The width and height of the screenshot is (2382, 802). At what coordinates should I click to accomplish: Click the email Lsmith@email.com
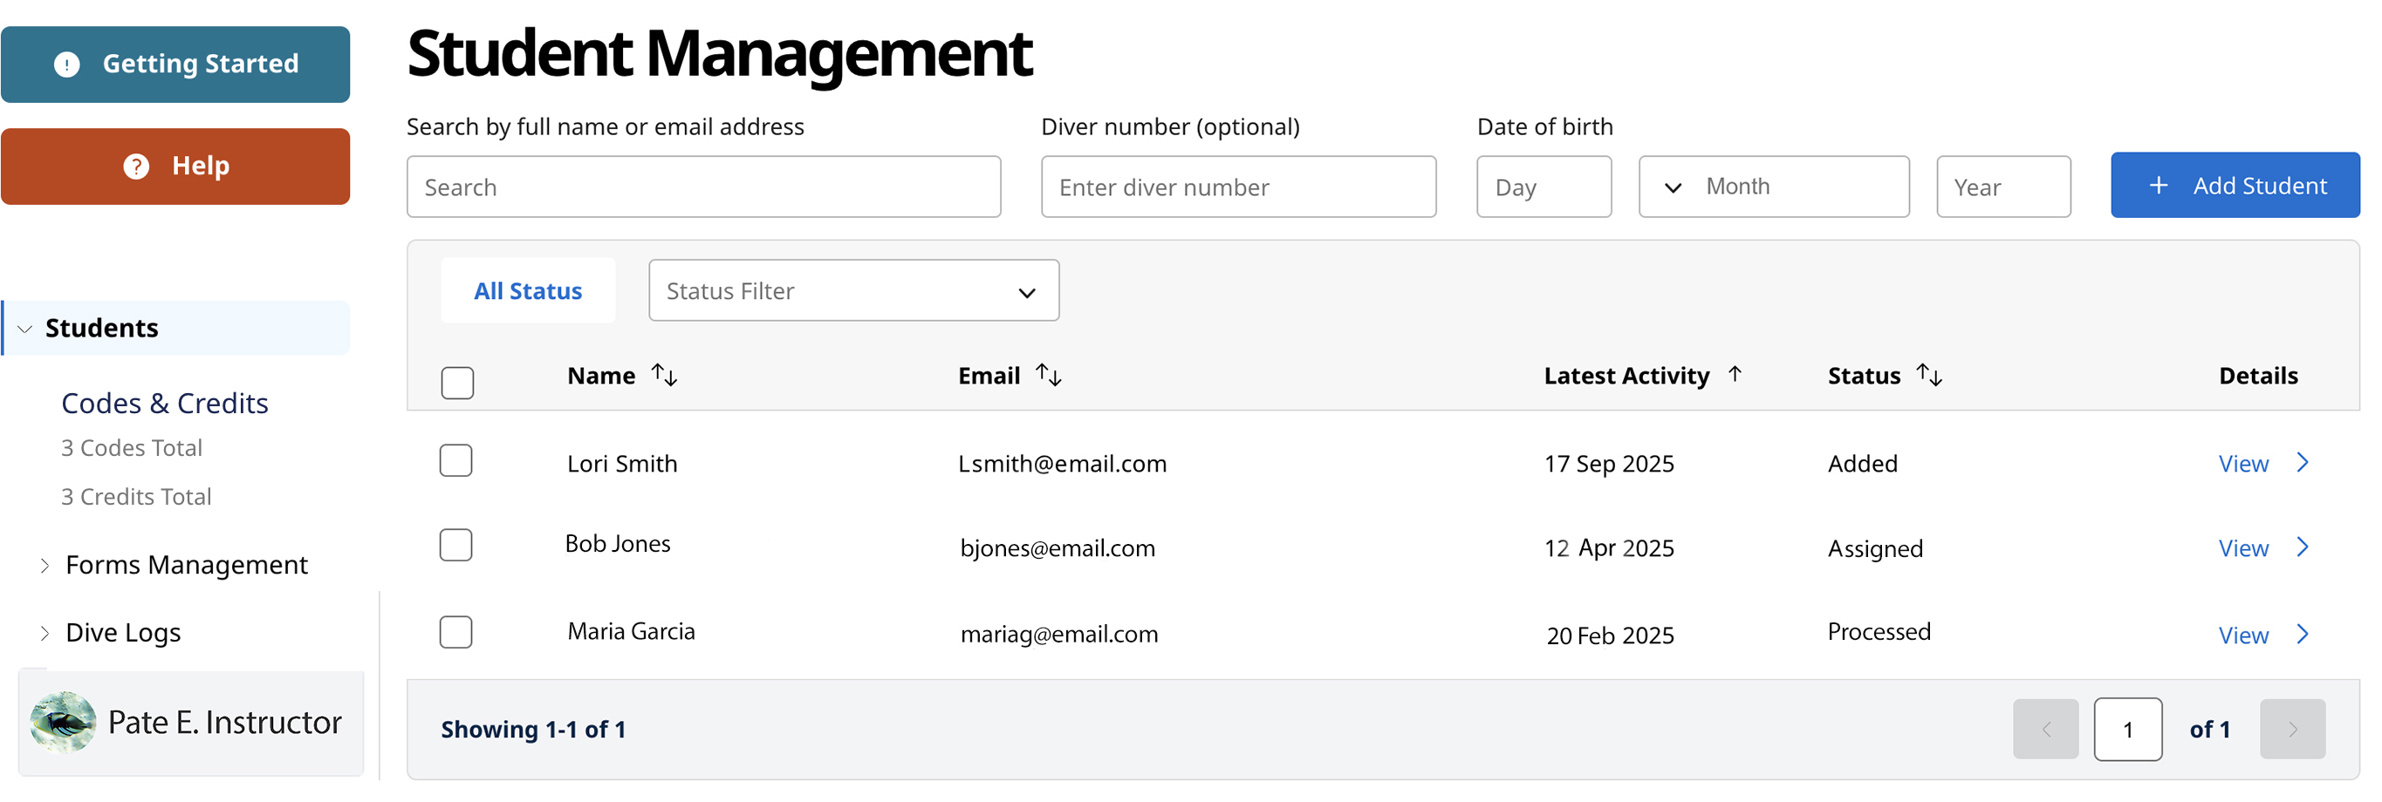[1063, 465]
